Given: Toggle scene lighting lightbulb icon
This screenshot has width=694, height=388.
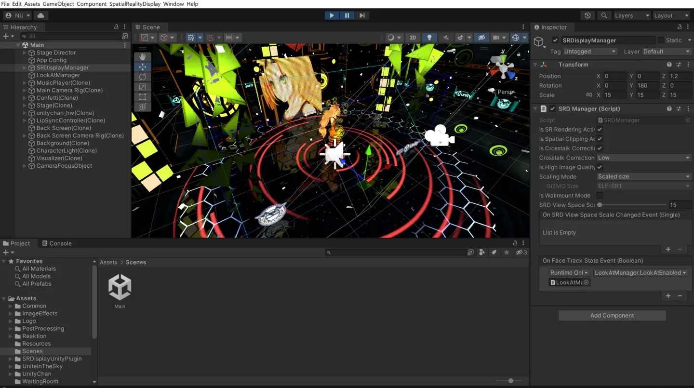Looking at the screenshot, I should click(x=429, y=38).
